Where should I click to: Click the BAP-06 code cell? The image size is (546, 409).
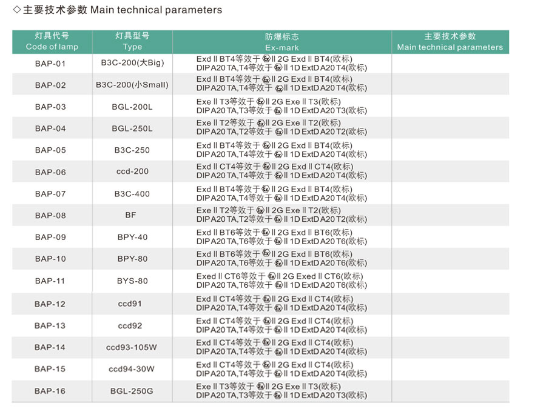tap(50, 172)
